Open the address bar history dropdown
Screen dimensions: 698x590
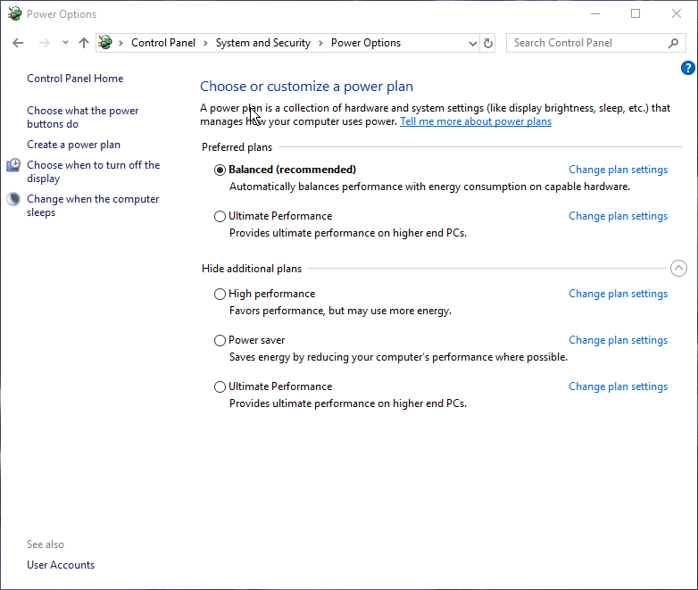473,43
